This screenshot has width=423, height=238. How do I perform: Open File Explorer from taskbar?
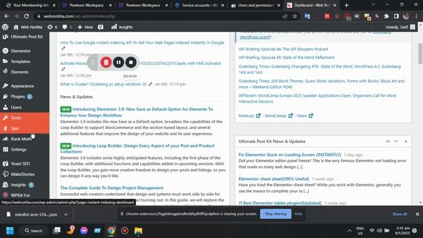pos(138,231)
